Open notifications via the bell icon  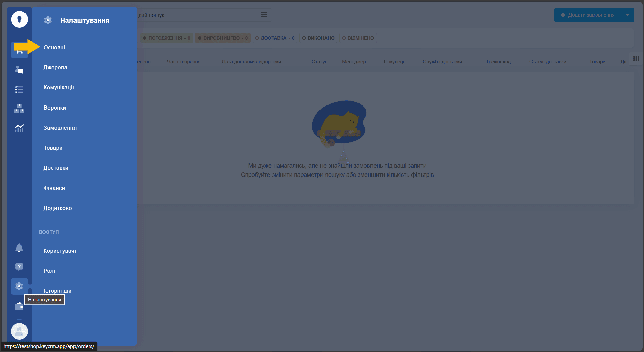coord(19,248)
